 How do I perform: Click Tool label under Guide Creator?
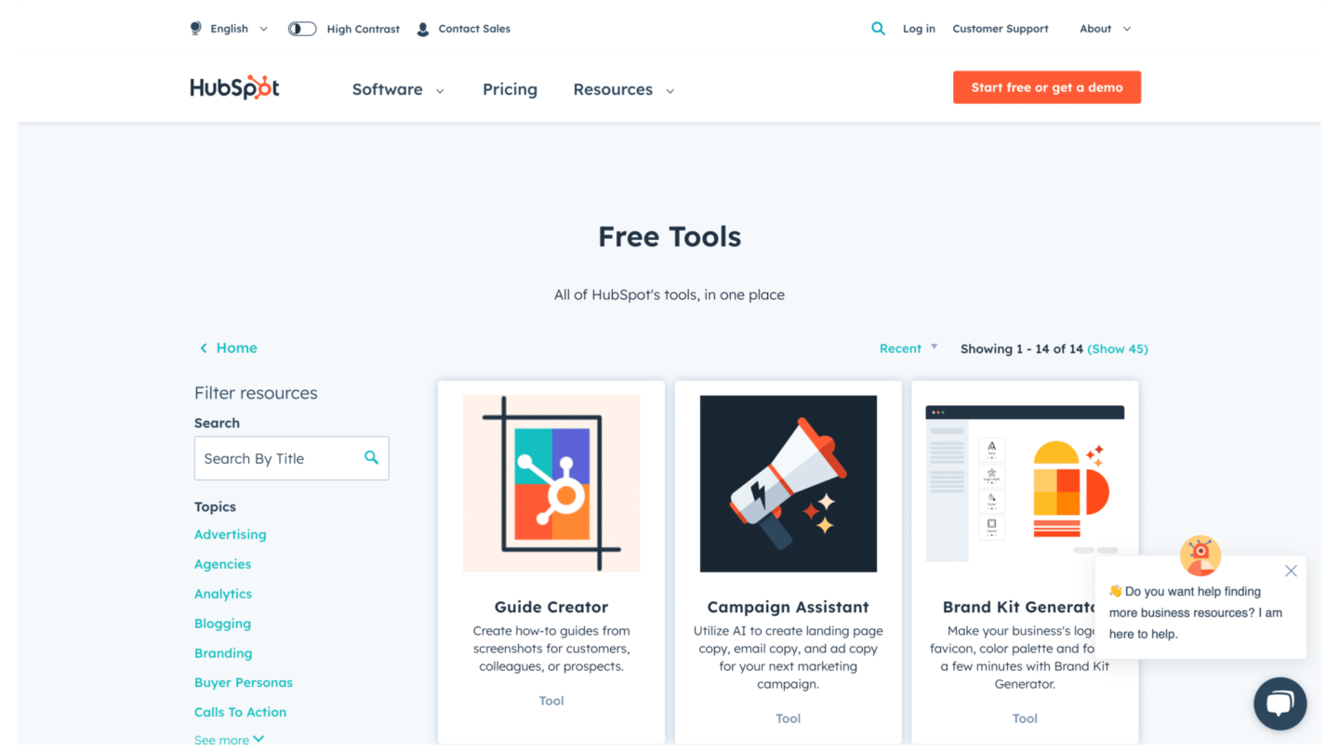[x=551, y=701]
